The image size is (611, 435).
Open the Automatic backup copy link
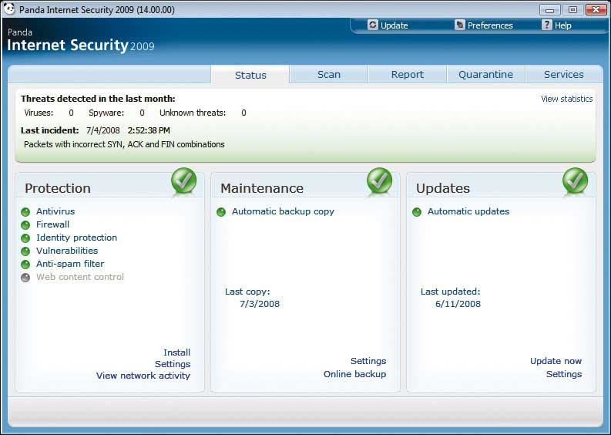[x=283, y=211]
